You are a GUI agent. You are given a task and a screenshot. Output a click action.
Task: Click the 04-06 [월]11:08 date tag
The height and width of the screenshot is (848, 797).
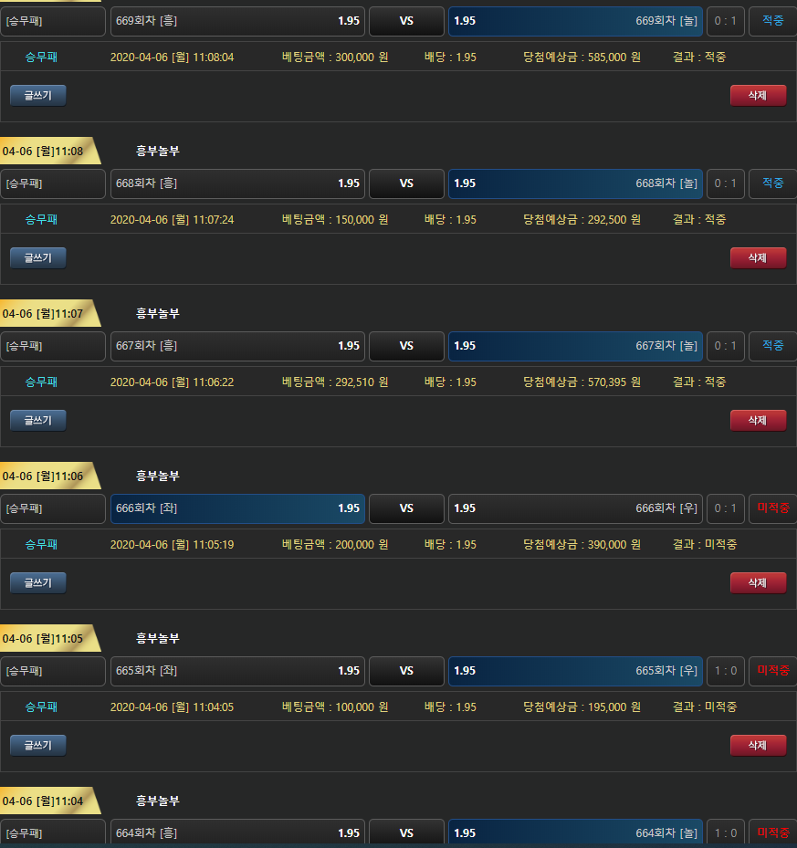pyautogui.click(x=44, y=151)
